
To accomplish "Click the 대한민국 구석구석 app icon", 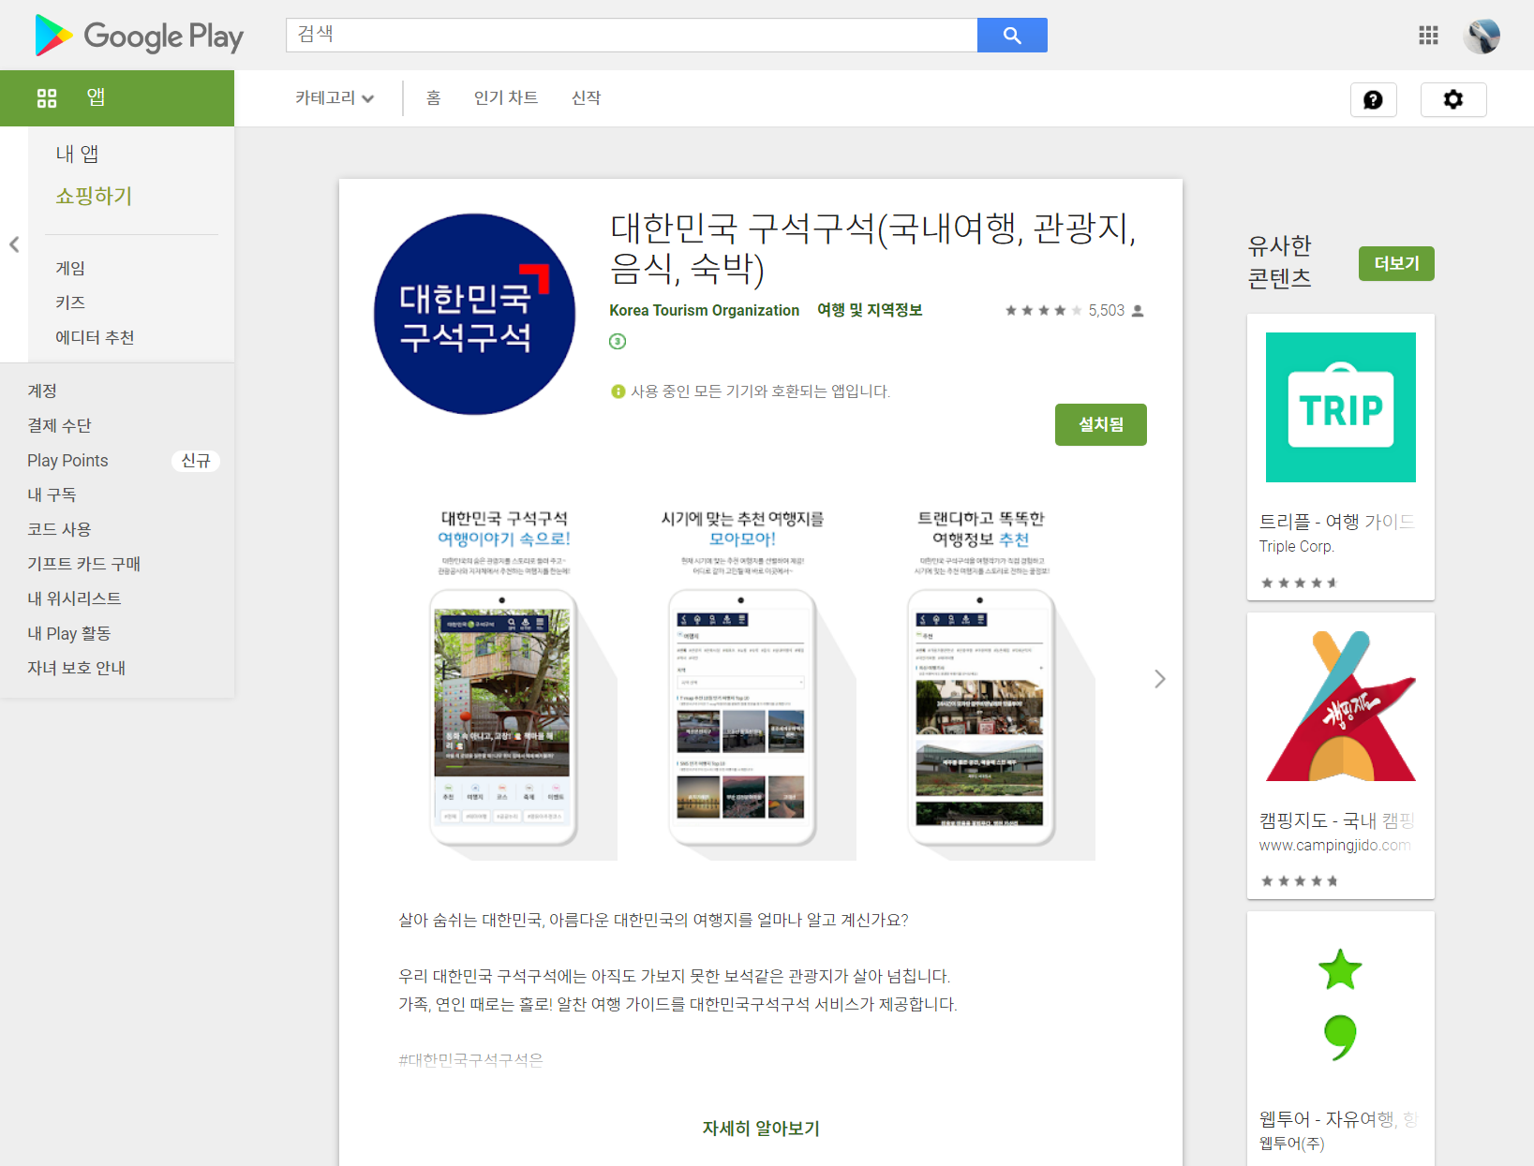I will [x=474, y=315].
